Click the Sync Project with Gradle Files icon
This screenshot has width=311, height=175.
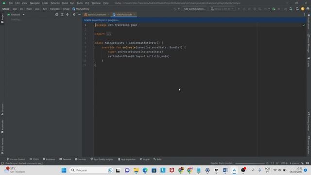coord(285,9)
